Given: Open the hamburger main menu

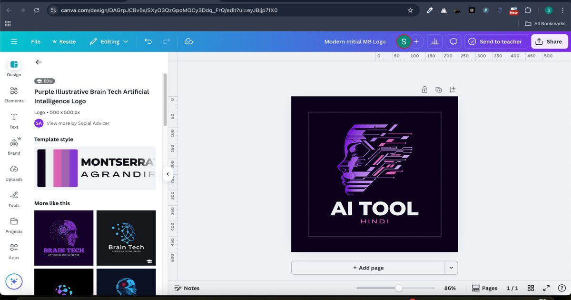Looking at the screenshot, I should [14, 41].
